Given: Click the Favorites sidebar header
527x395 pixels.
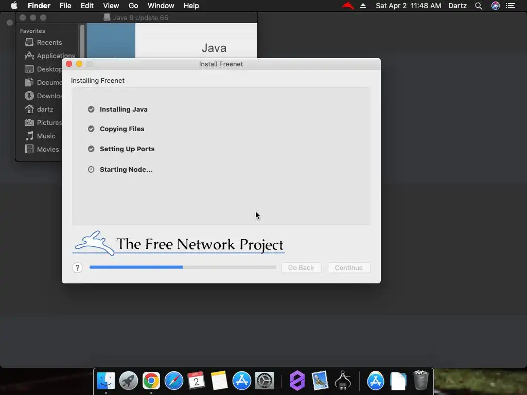Looking at the screenshot, I should 32,31.
